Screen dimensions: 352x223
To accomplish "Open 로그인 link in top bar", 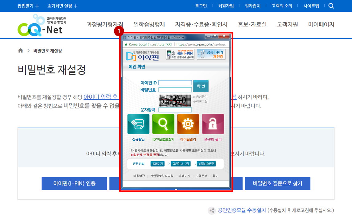I will tap(201, 6).
